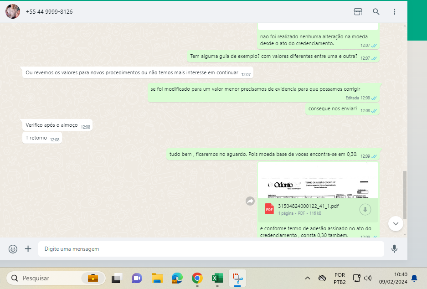Open the catalog storefront icon in chat header
The image size is (427, 289).
pos(358,11)
